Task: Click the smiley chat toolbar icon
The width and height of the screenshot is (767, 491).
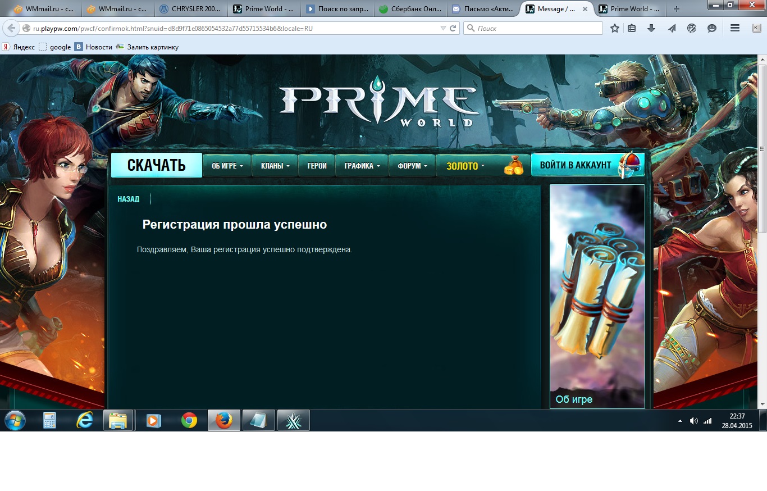Action: 712,28
